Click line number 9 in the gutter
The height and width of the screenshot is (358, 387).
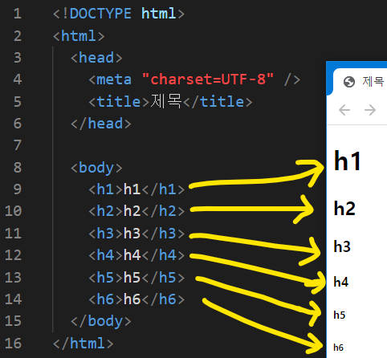[x=17, y=189]
